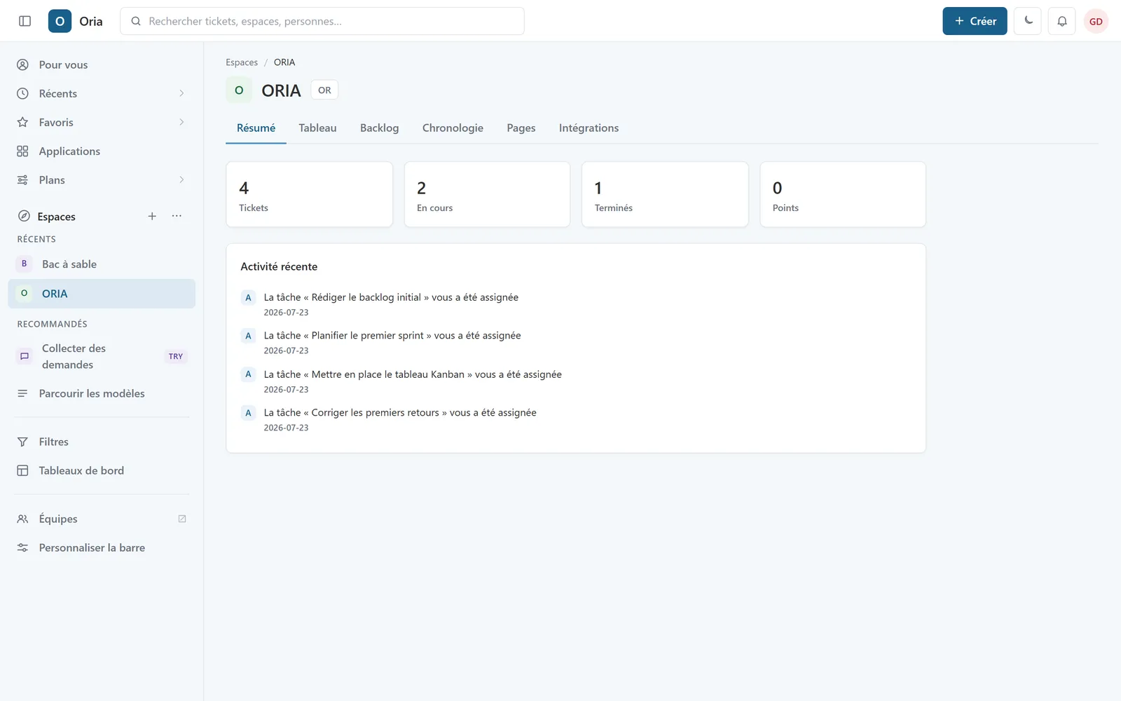Viewport: 1121px width, 701px height.
Task: Open the GD user avatar menu
Action: [x=1096, y=21]
